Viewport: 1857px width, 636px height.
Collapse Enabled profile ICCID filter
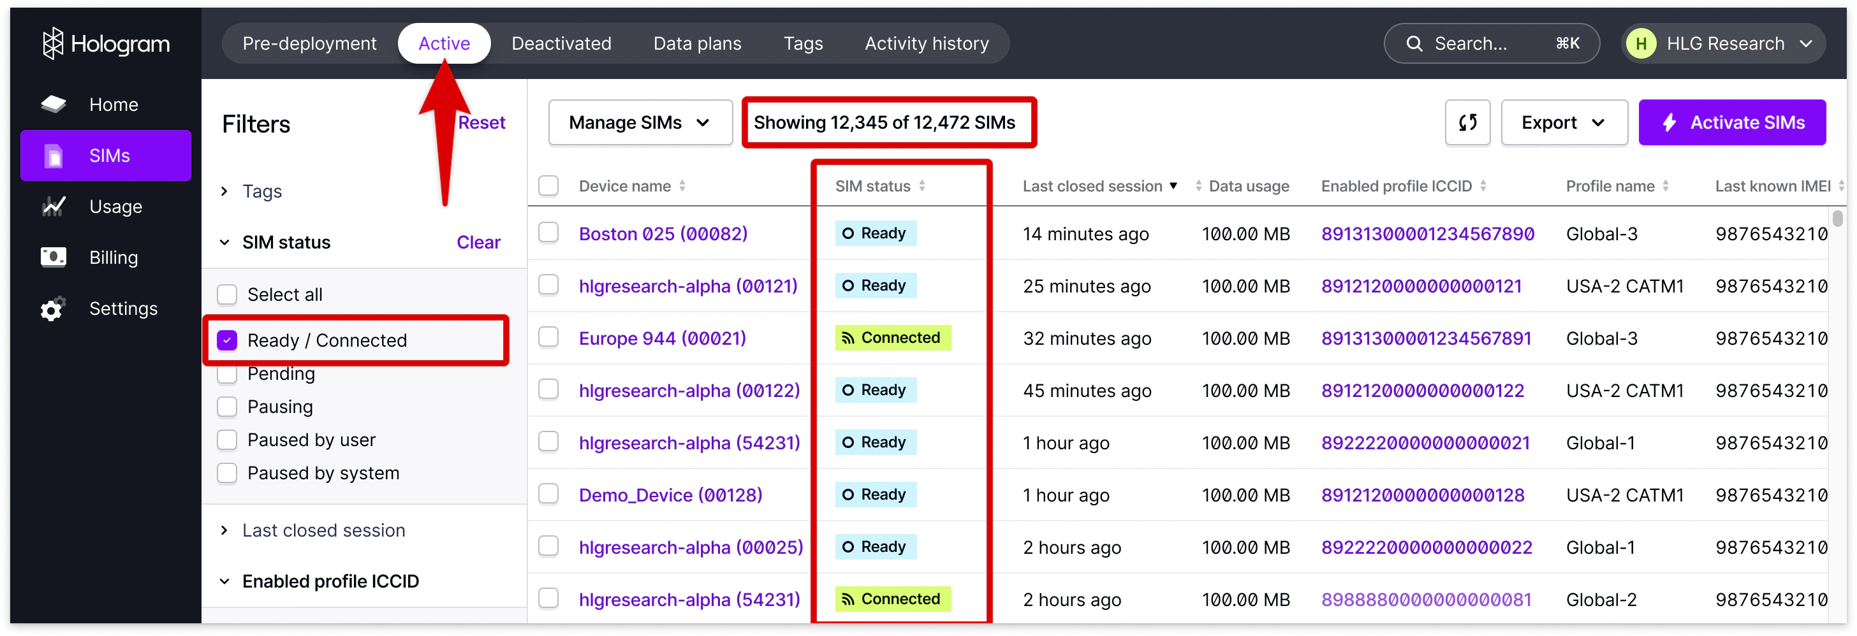pyautogui.click(x=224, y=581)
